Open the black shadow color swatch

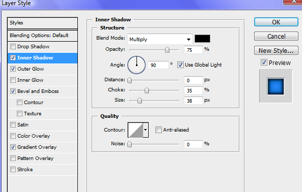click(x=202, y=39)
